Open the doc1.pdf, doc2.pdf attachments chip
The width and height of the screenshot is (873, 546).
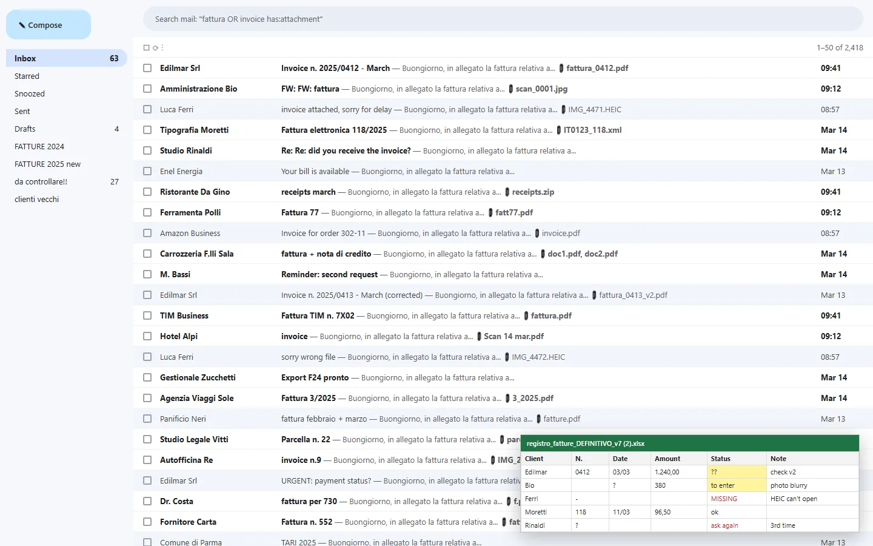tap(579, 254)
